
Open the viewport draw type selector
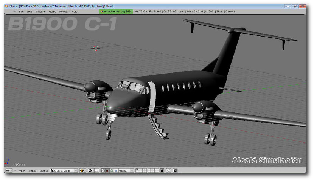point(82,171)
